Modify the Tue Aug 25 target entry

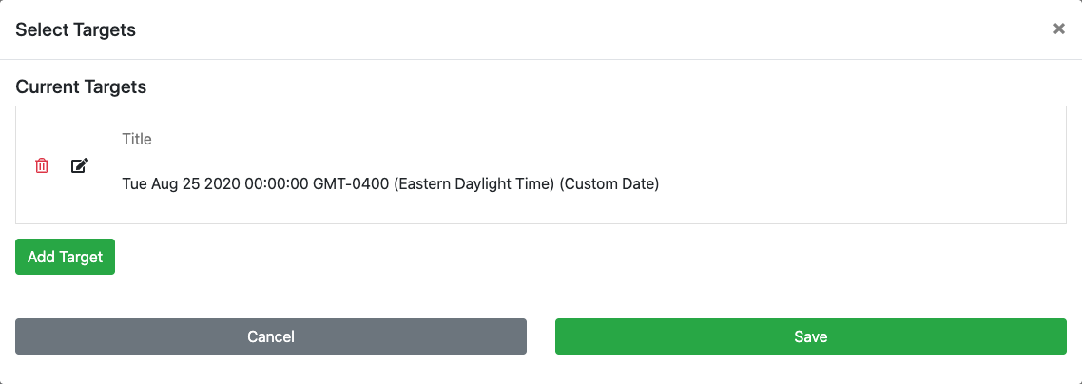[80, 166]
